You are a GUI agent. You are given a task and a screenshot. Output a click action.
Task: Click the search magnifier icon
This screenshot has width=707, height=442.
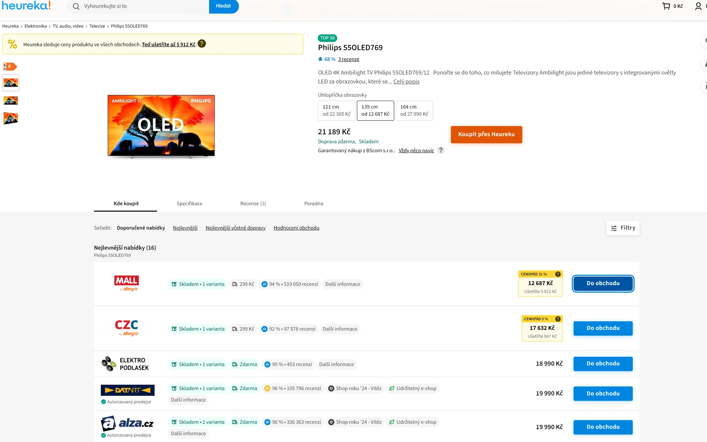coord(76,6)
